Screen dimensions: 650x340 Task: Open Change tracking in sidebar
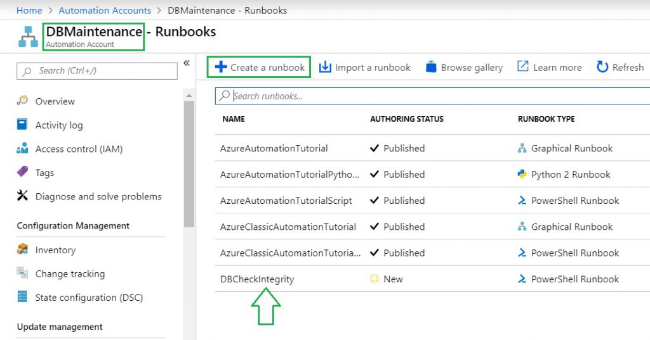pos(70,274)
